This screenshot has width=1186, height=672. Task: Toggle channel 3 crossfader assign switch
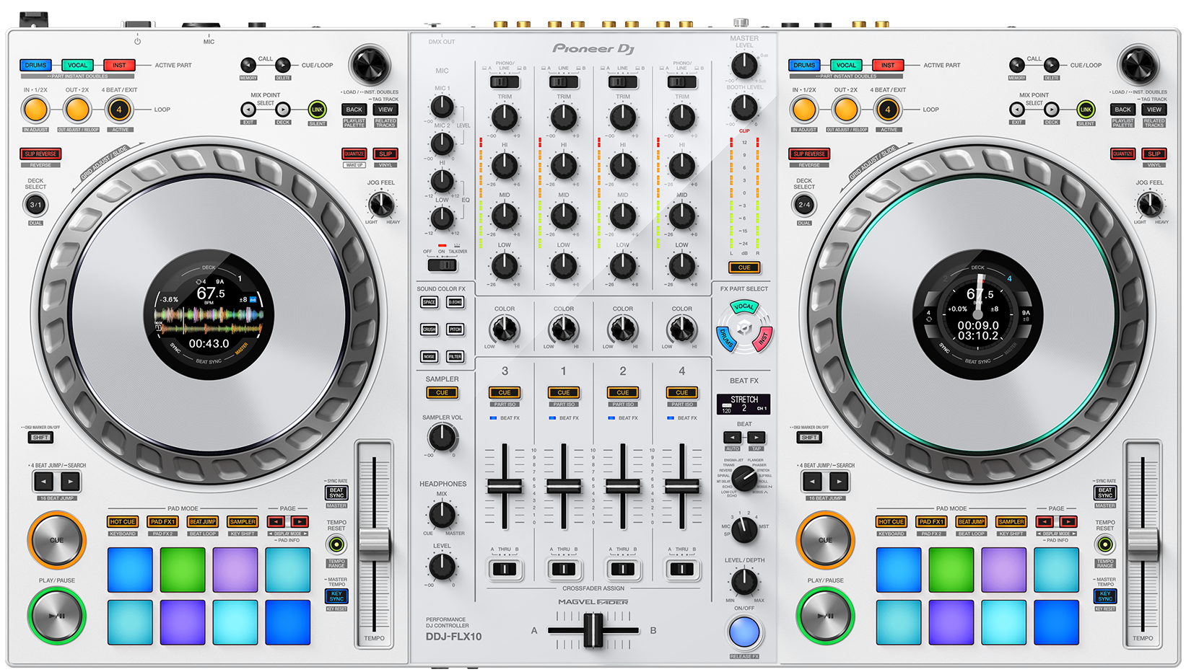coord(505,569)
